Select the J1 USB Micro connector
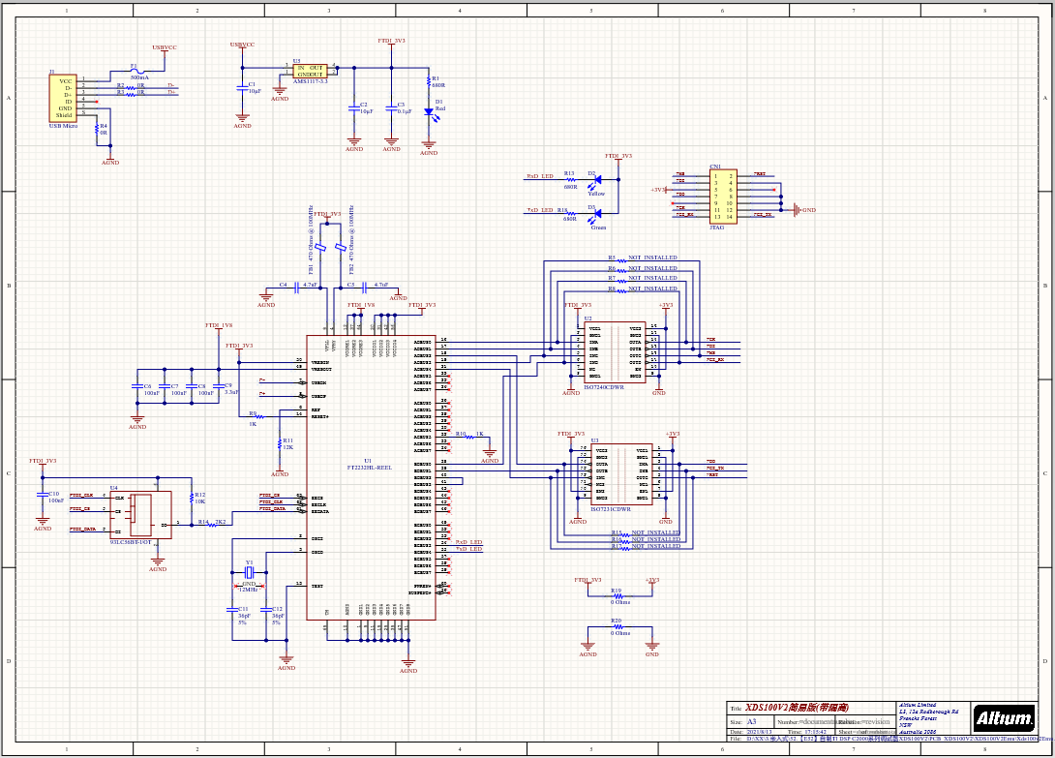 [63, 99]
